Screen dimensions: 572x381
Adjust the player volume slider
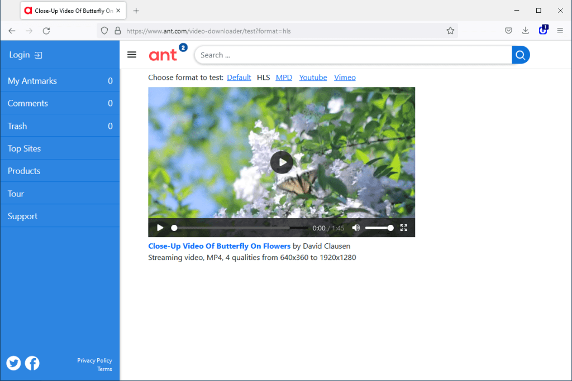pos(379,228)
